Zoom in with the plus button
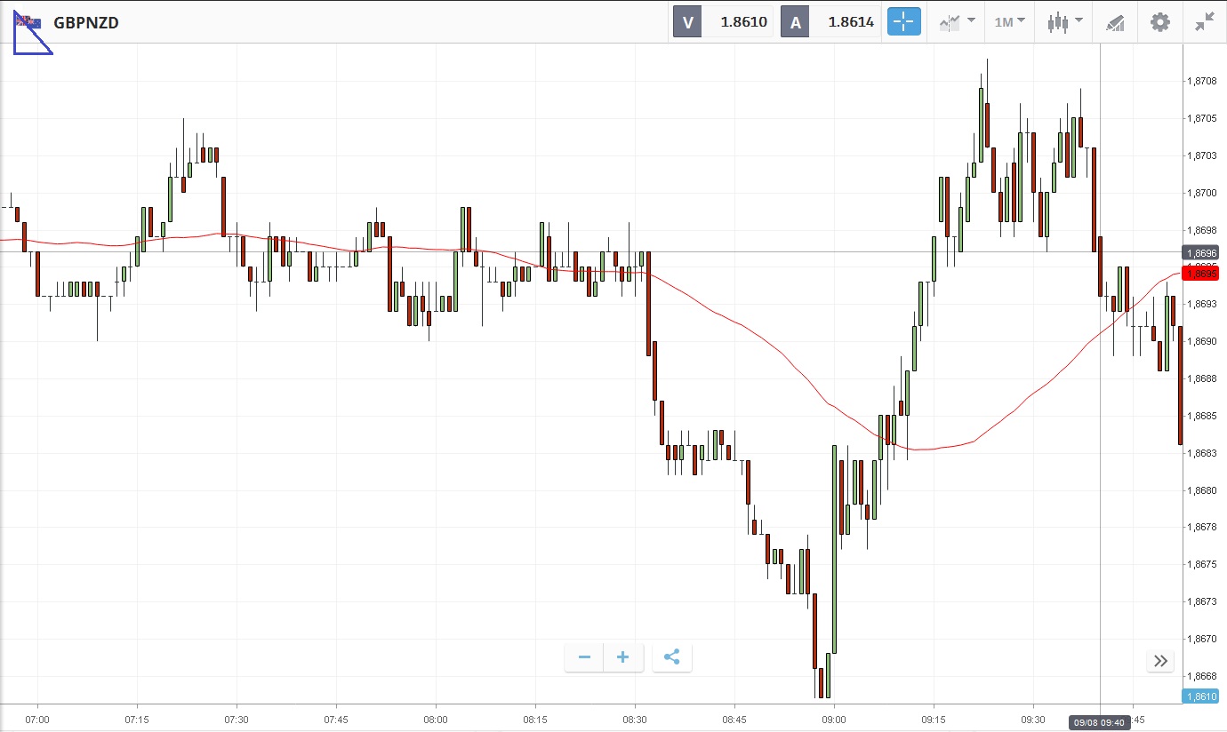This screenshot has width=1227, height=732. pyautogui.click(x=623, y=657)
